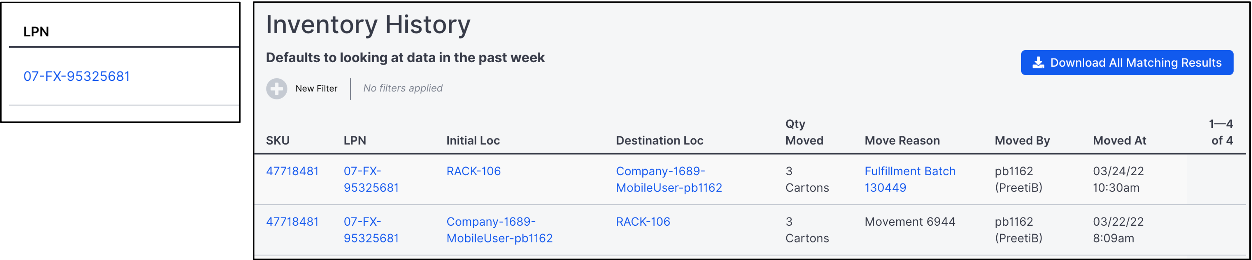This screenshot has height=260, width=1252.
Task: Click the Moved At column header
Action: click(1119, 141)
